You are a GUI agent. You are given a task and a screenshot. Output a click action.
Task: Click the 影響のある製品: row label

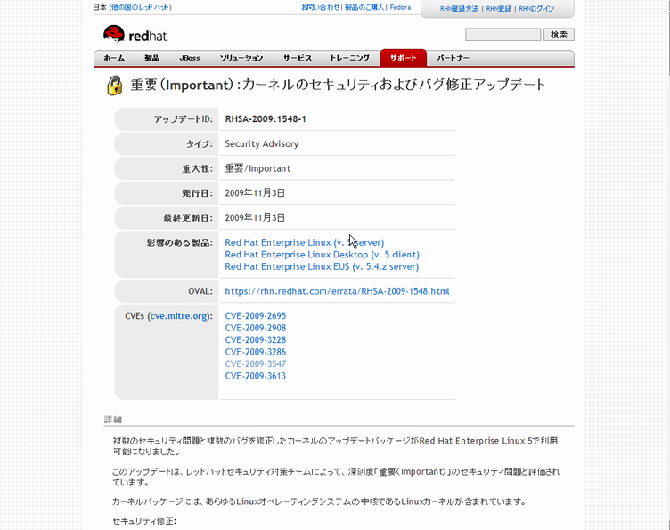[179, 243]
